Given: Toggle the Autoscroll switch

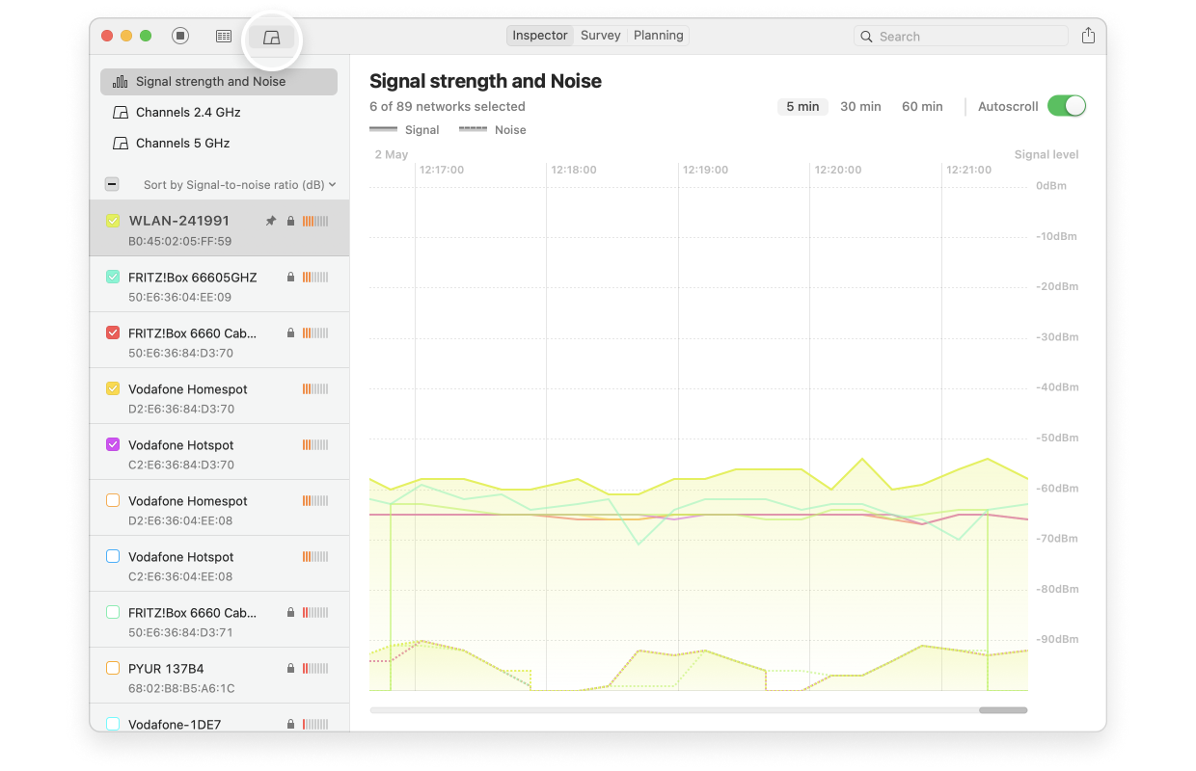Looking at the screenshot, I should (1067, 106).
